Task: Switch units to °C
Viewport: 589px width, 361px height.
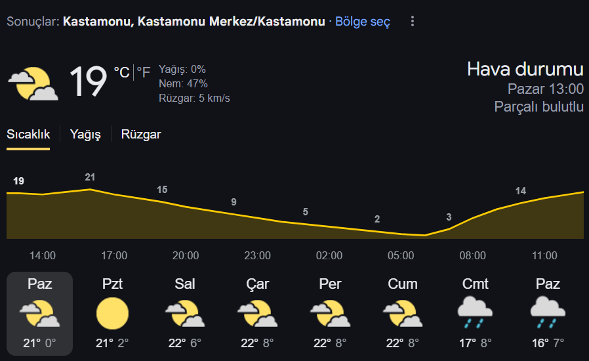Action: 122,72
